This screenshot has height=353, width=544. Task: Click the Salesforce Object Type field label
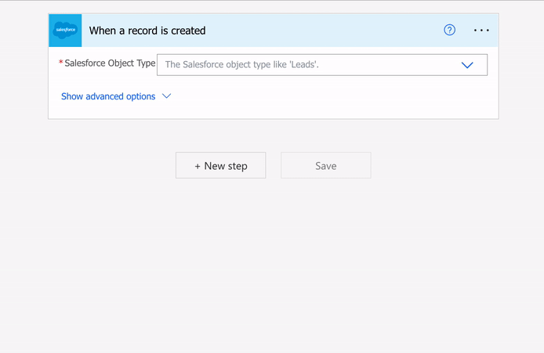tap(110, 63)
